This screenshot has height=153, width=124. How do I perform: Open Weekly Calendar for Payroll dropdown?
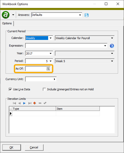[112, 38]
